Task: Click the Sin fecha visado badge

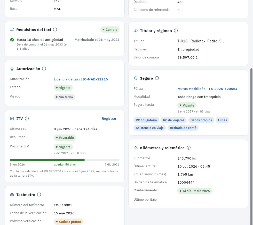Action: (x=64, y=97)
